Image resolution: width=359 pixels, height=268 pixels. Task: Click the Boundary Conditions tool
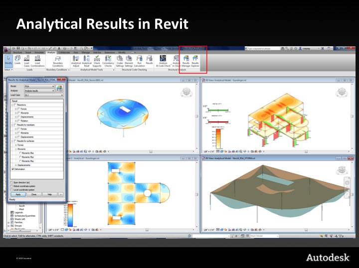coord(58,61)
